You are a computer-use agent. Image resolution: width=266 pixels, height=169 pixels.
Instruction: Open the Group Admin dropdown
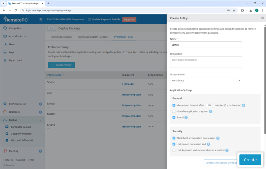[x=206, y=80]
